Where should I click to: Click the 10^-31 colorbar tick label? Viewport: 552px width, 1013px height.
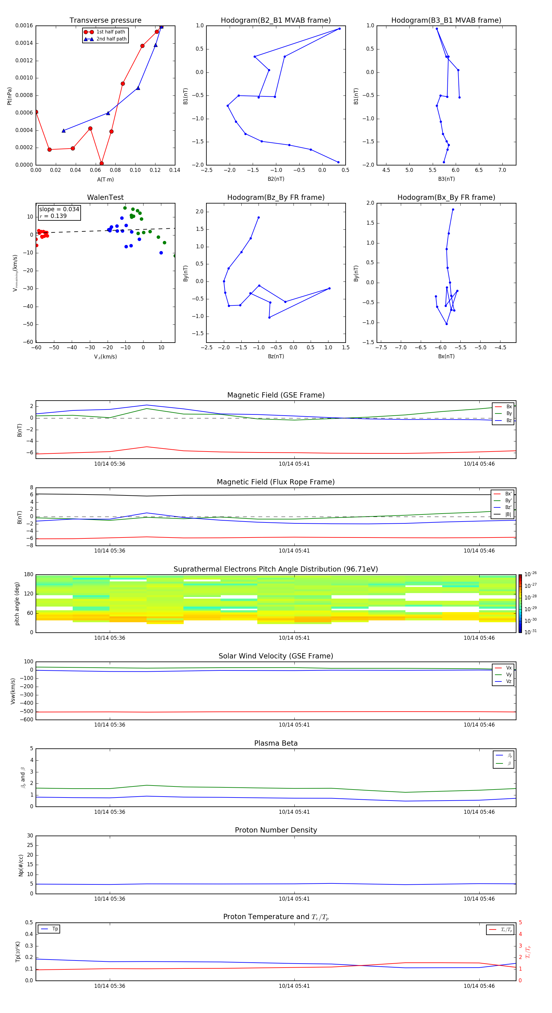[531, 632]
